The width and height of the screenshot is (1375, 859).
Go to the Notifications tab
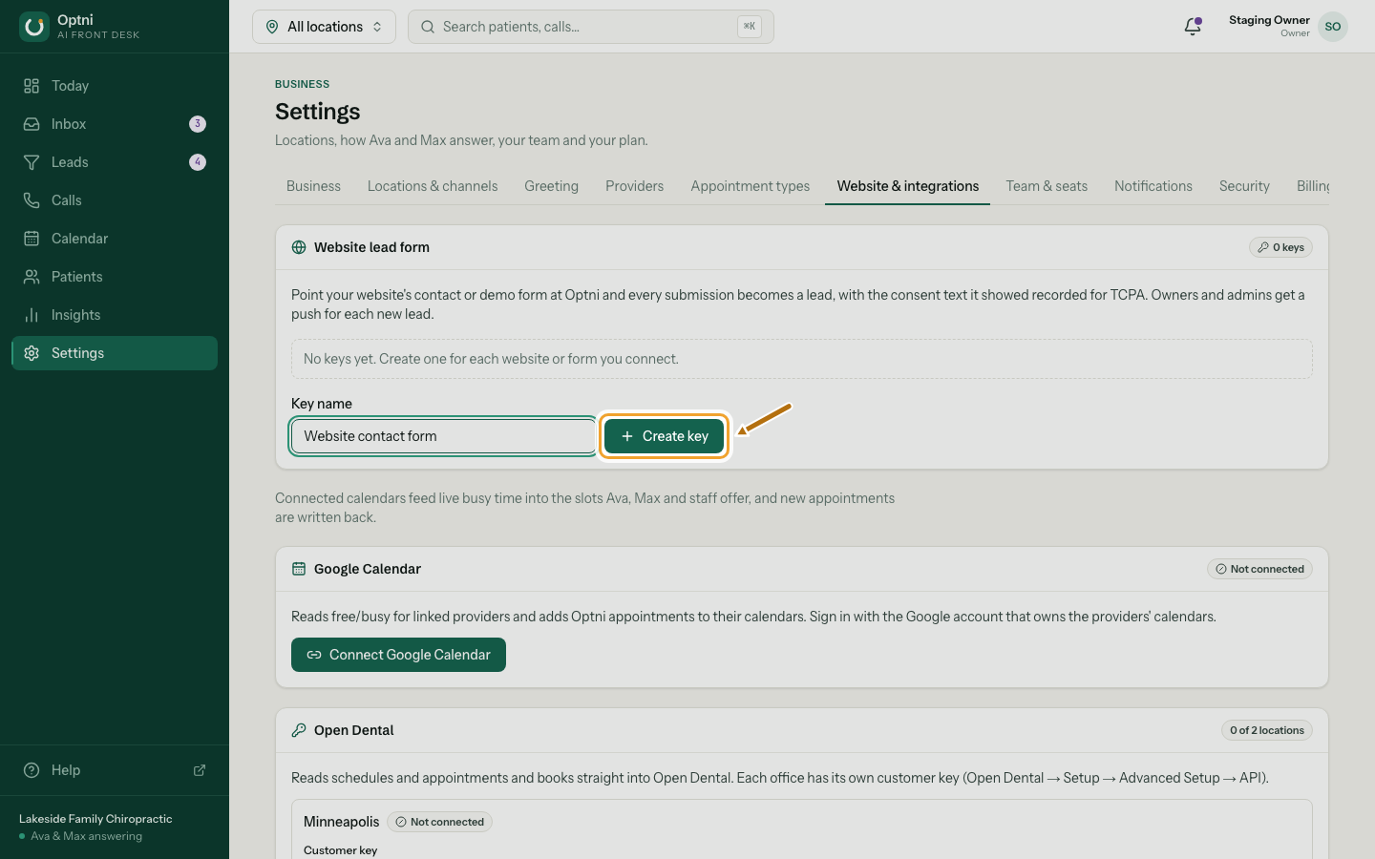[x=1153, y=186]
